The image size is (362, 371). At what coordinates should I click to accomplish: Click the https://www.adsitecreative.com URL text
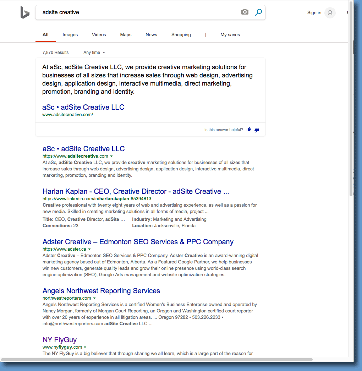tap(75, 156)
